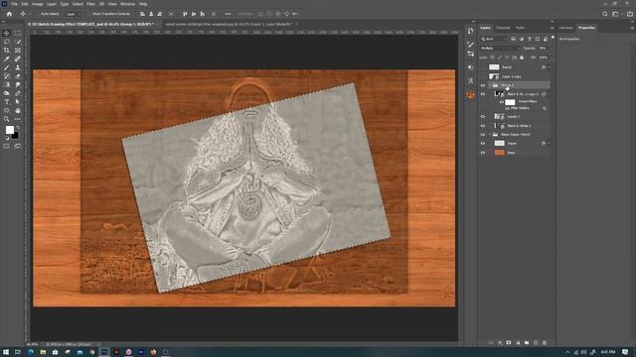Switch to the Libraries tab

[565, 28]
